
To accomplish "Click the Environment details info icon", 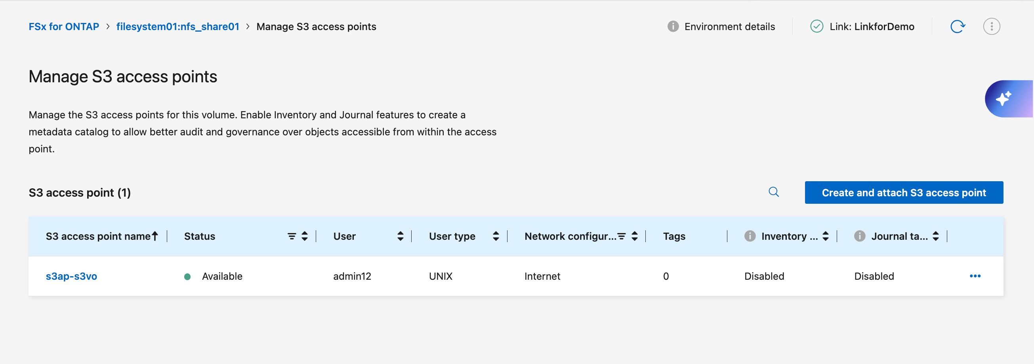I will pyautogui.click(x=673, y=27).
